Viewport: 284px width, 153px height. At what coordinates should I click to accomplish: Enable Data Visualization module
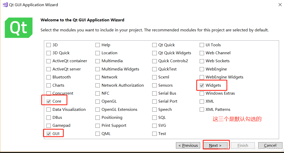[48, 110]
